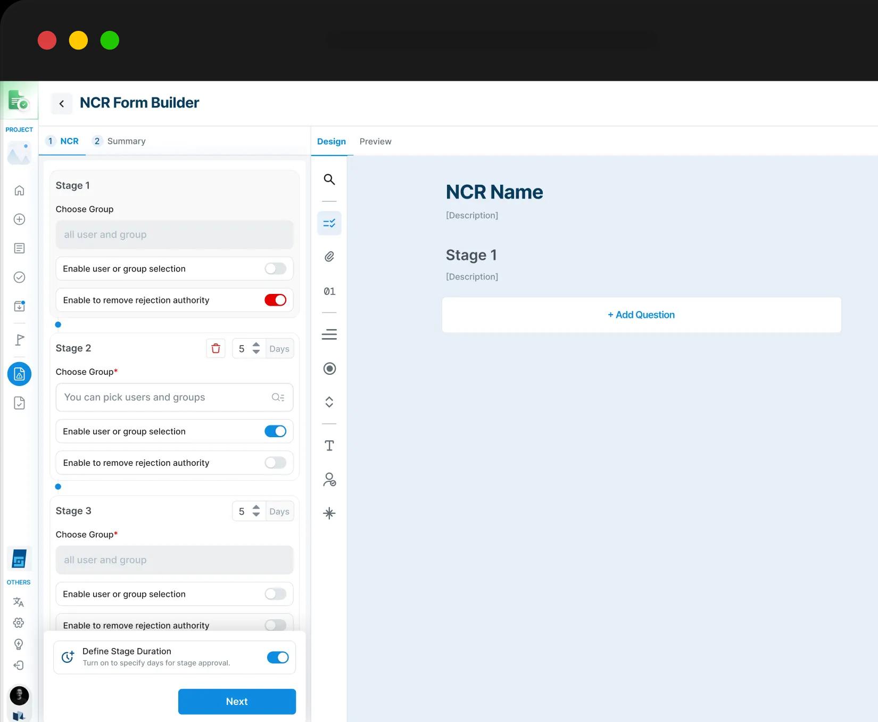Open the checked document icon in sidebar
Viewport: 878px width, 722px height.
[x=19, y=403]
